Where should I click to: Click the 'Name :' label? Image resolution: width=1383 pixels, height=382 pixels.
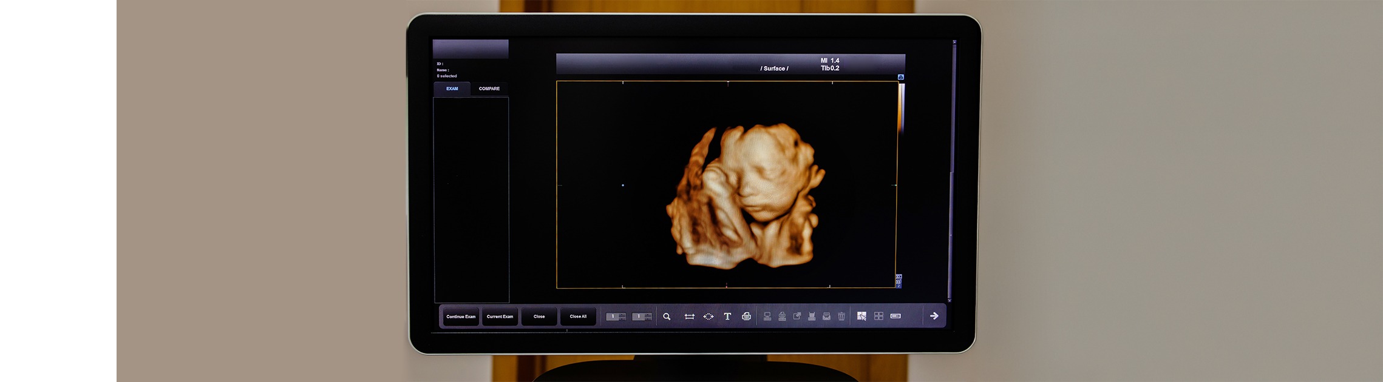click(443, 70)
